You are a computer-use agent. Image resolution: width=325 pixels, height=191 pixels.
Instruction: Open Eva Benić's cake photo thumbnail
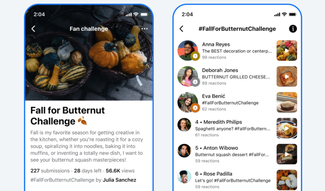point(287,102)
